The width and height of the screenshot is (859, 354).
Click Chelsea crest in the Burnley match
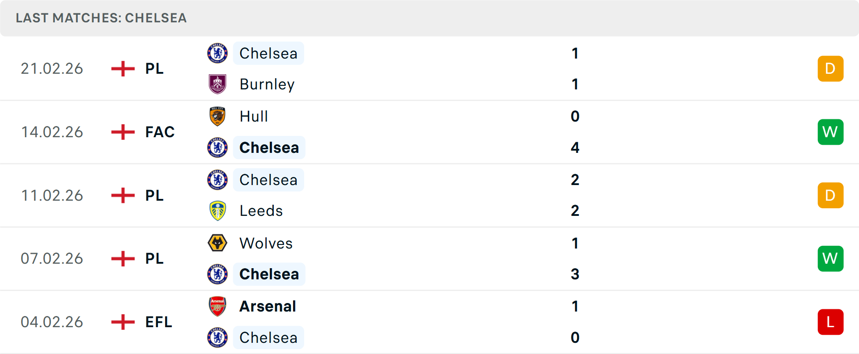click(217, 53)
